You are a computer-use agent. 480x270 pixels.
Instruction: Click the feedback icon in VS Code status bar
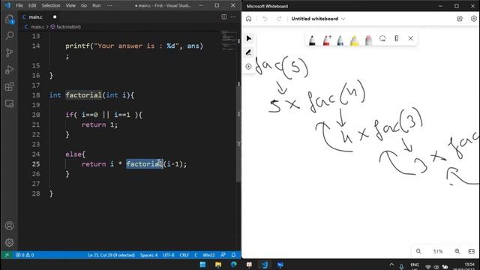(x=223, y=255)
